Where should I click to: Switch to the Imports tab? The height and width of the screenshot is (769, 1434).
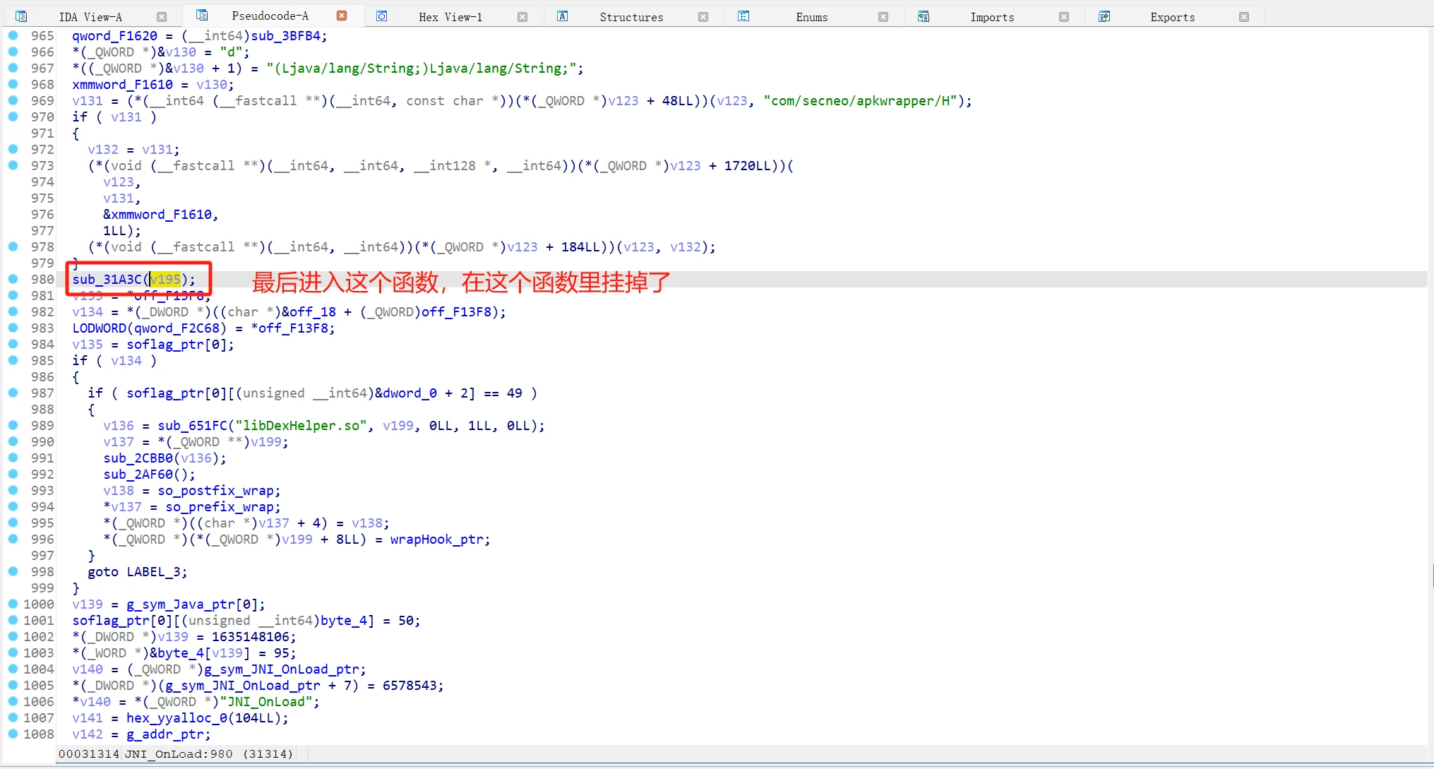point(991,17)
